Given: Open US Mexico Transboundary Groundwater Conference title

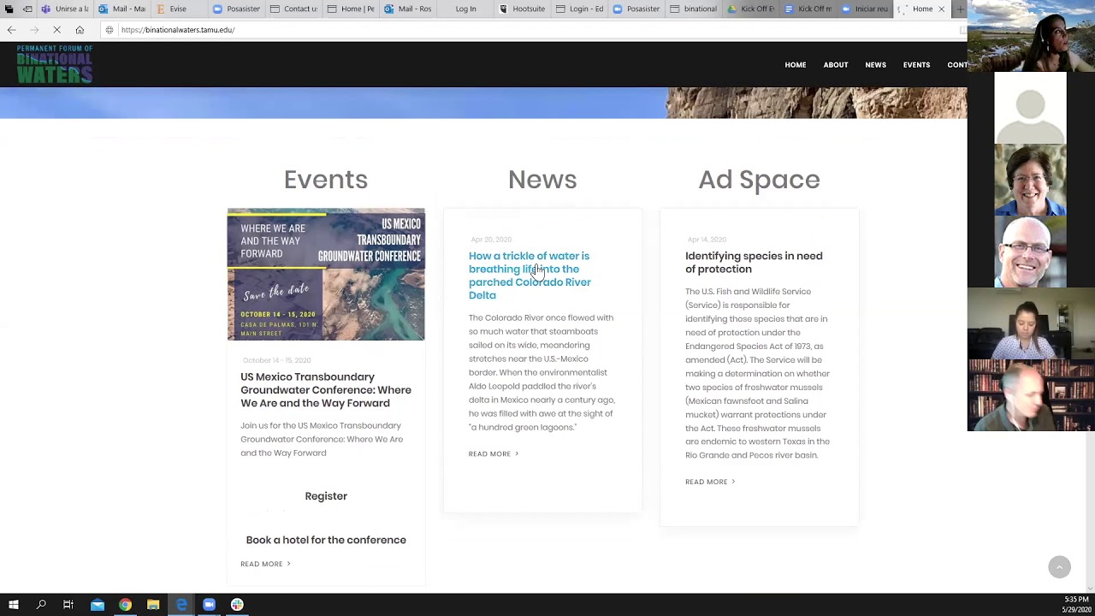Looking at the screenshot, I should (x=326, y=390).
